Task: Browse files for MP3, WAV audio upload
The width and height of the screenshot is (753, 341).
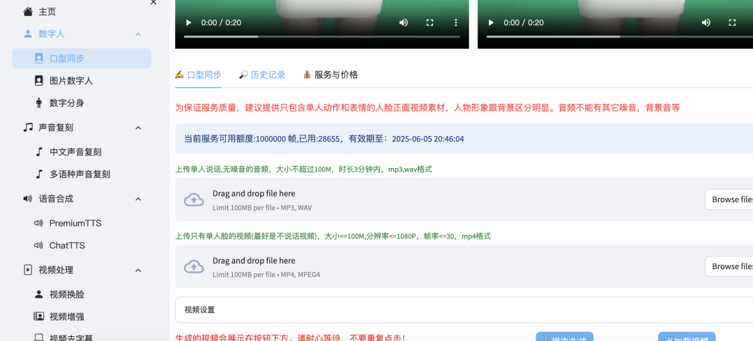Action: [x=730, y=199]
